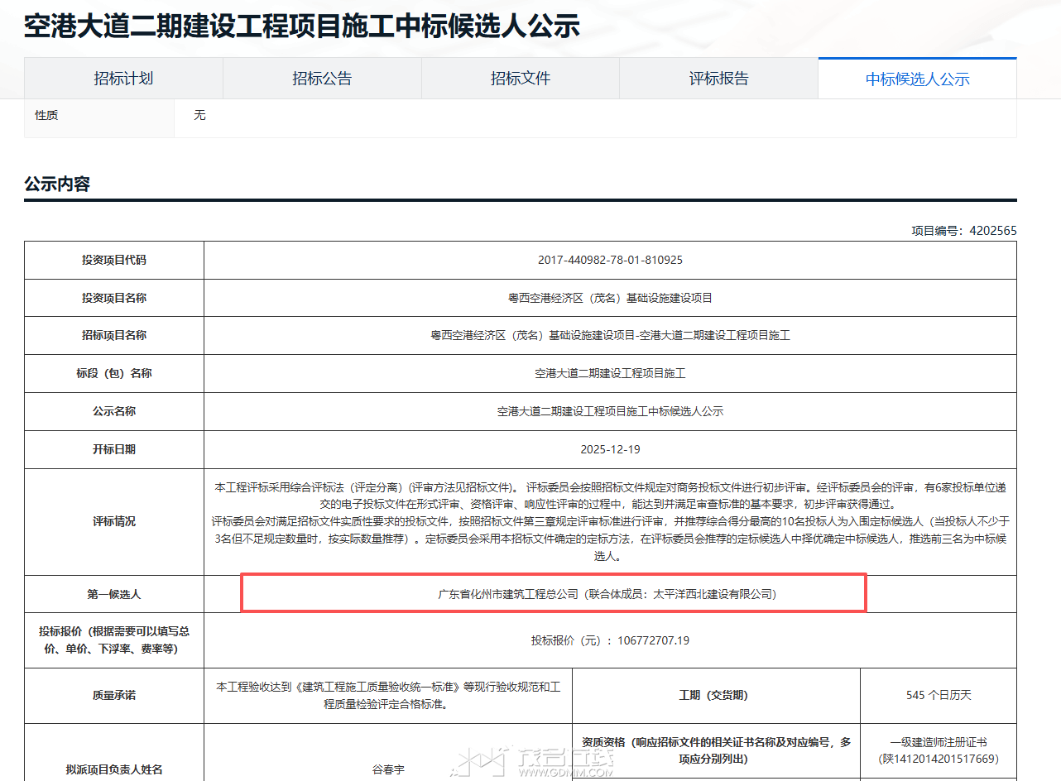Click project manager name 谷春宇
Viewport: 1061px width, 781px height.
pos(388,769)
